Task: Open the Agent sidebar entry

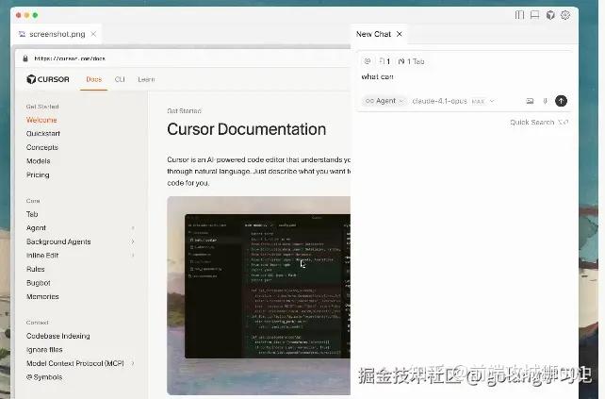Action: point(36,228)
